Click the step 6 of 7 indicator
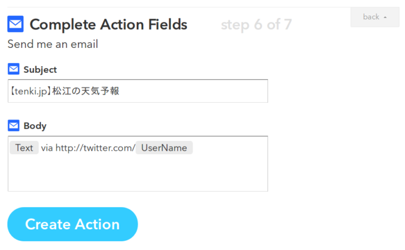The width and height of the screenshot is (405, 250). click(256, 25)
